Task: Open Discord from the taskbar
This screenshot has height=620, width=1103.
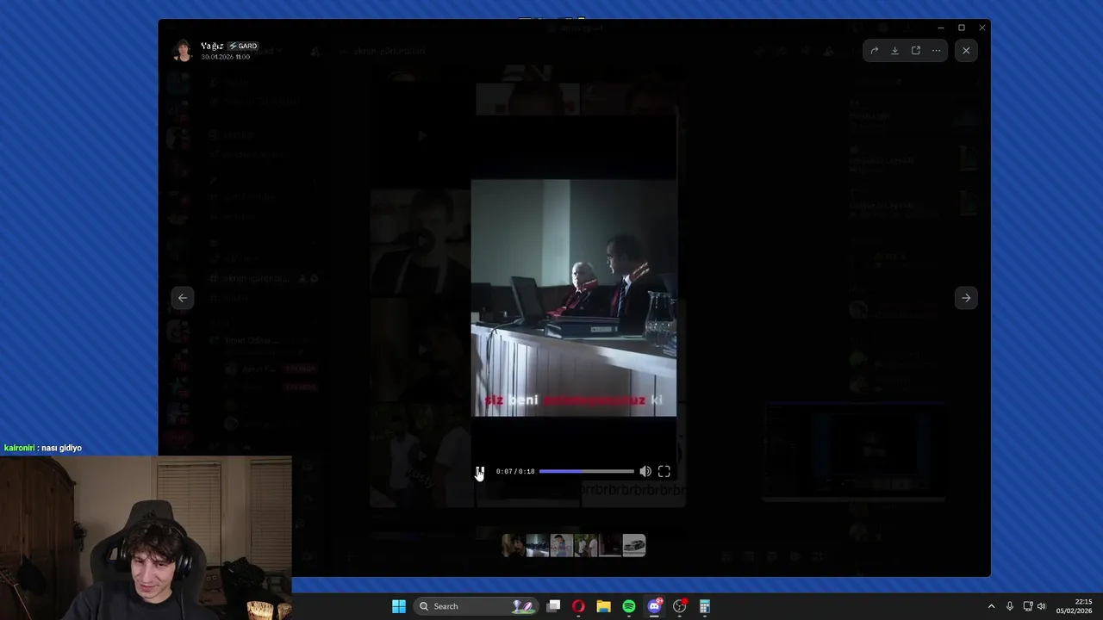Action: (654, 606)
